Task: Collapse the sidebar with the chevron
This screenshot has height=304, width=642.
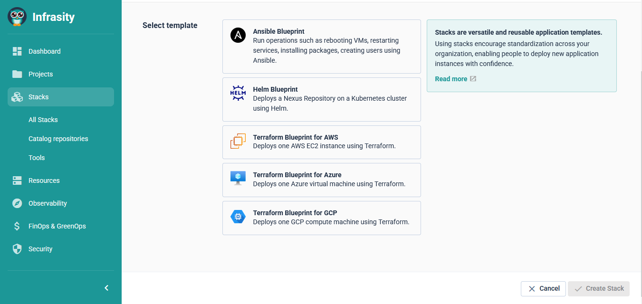Action: pos(106,288)
